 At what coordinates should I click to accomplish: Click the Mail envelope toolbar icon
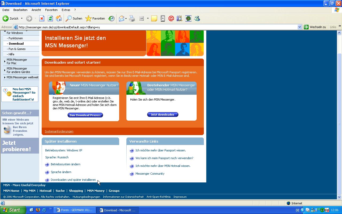(122, 18)
